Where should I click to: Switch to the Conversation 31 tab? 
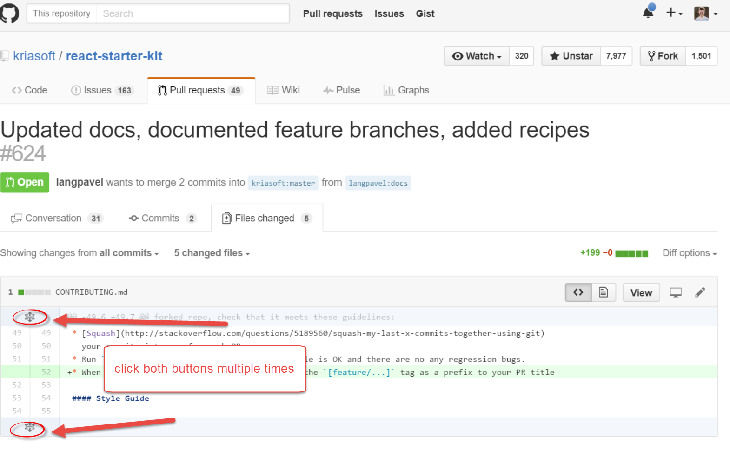[x=57, y=219]
